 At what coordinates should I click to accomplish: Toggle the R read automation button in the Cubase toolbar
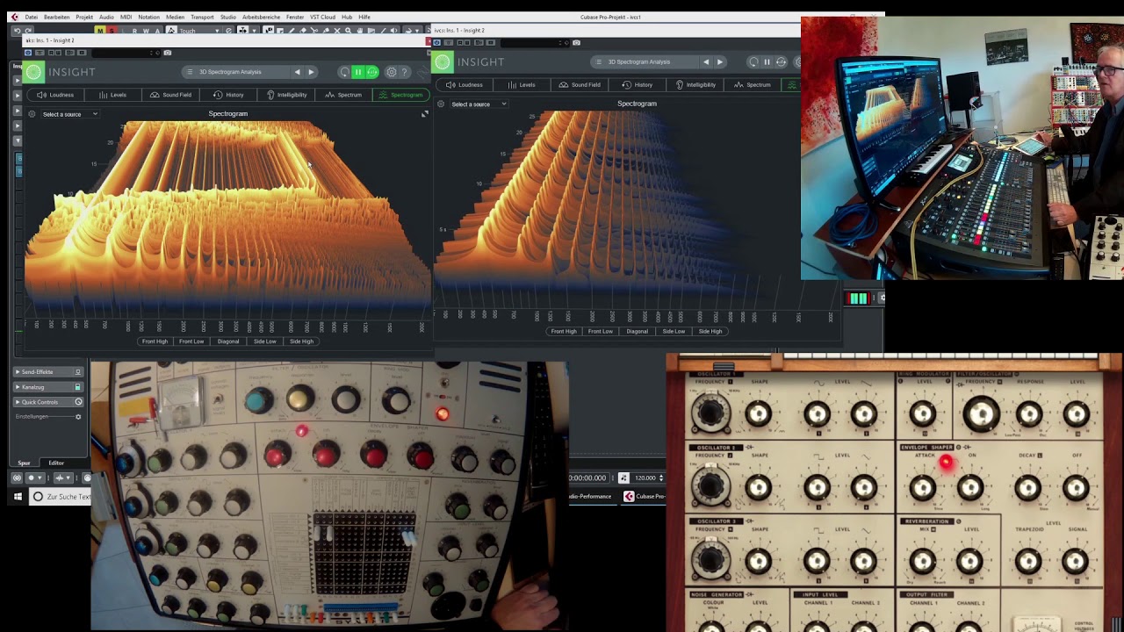coord(134,31)
